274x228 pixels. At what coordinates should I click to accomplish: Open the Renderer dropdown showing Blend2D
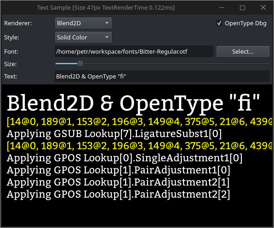tap(83, 23)
